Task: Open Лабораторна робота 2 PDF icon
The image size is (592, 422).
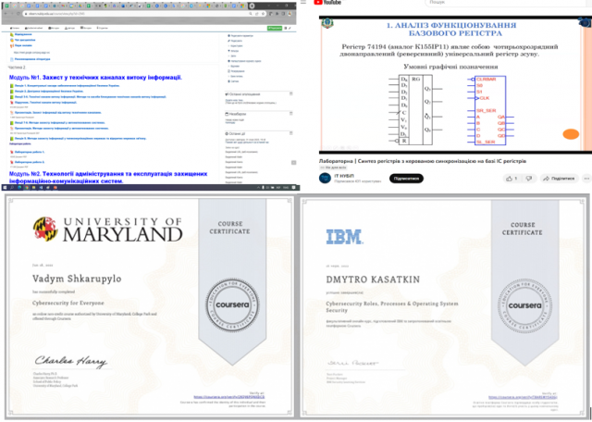Action: pos(12,162)
